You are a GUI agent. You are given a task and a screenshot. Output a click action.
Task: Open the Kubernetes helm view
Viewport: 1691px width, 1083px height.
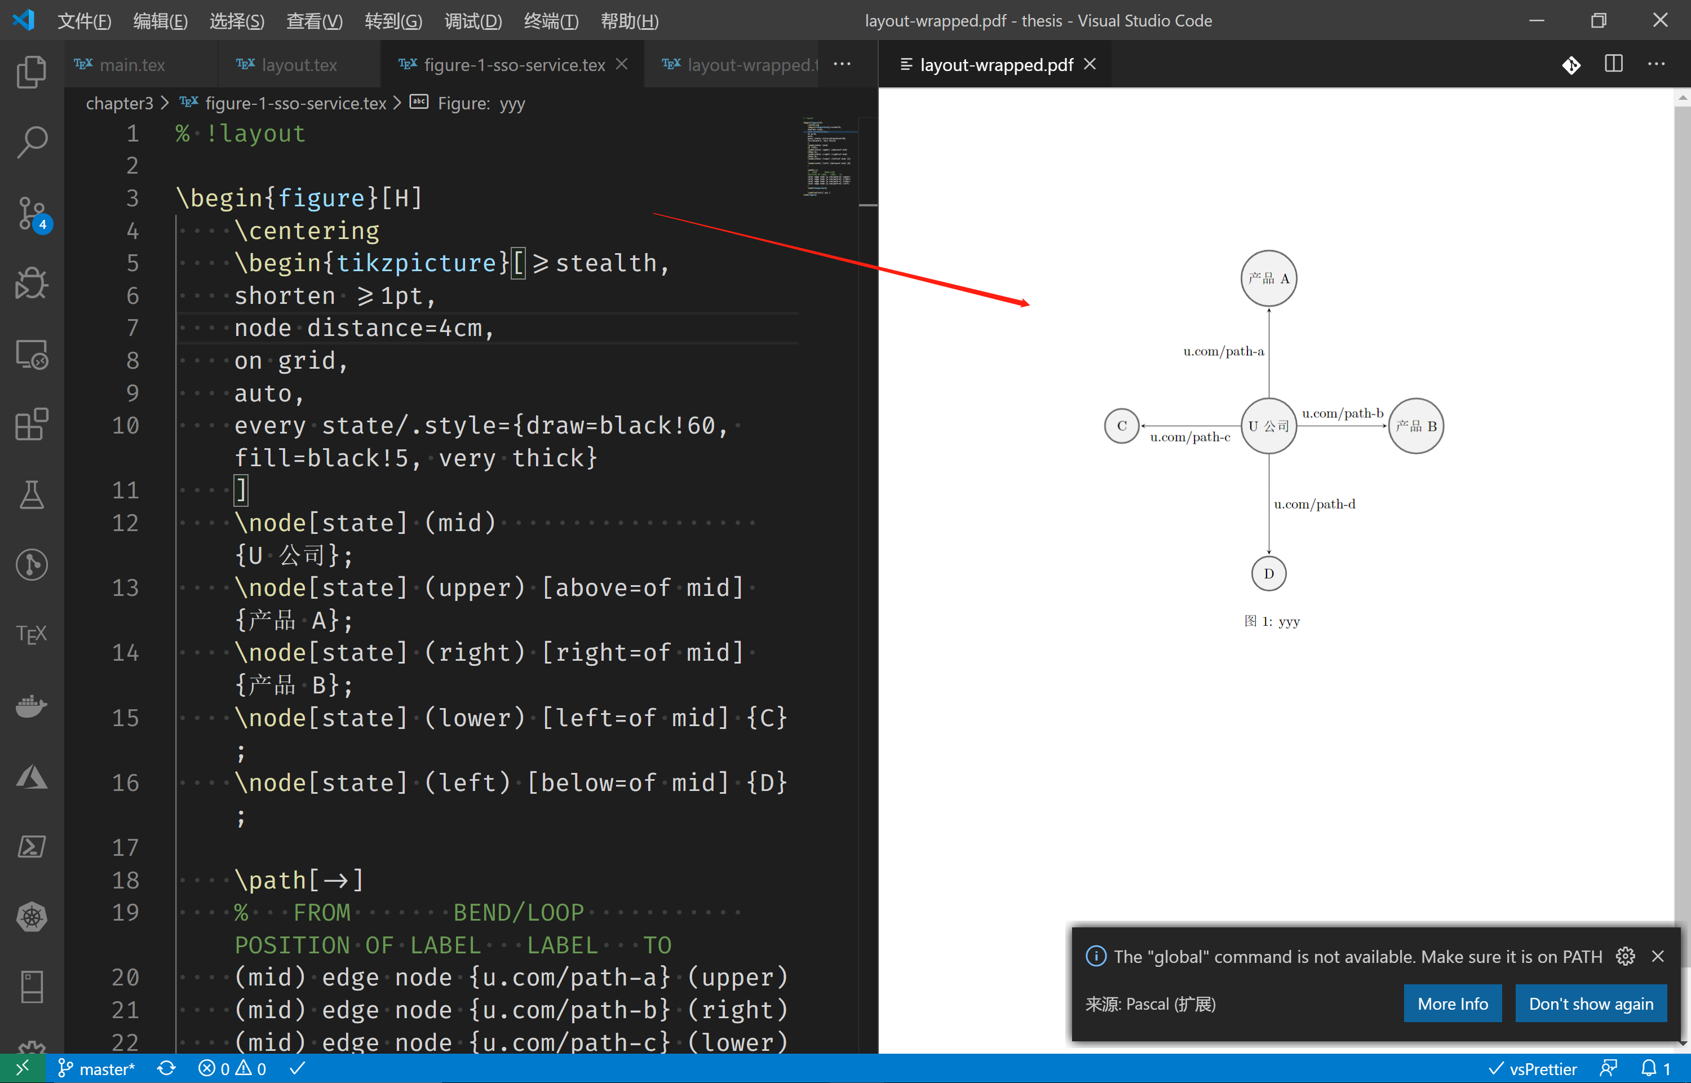pyautogui.click(x=32, y=917)
